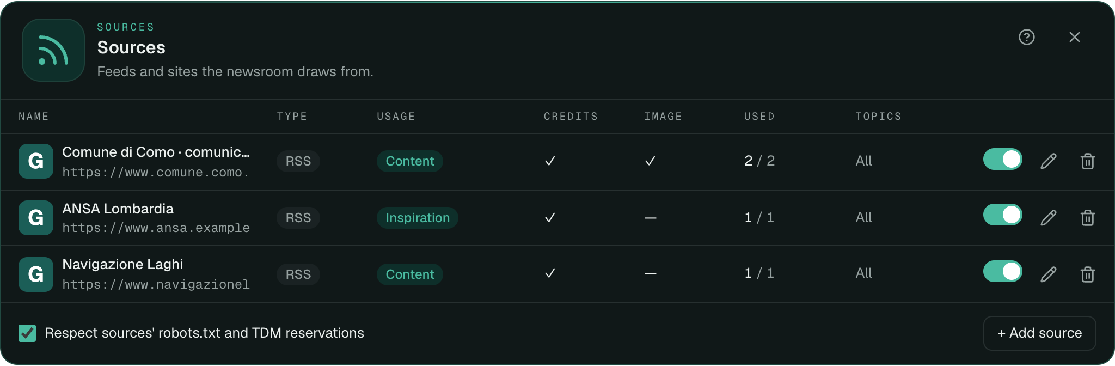Click the CREDITS column header

pyautogui.click(x=571, y=117)
